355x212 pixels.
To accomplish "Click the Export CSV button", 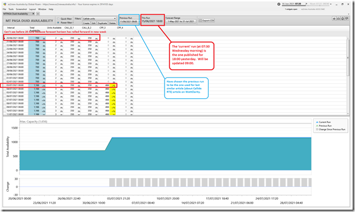I will [x=206, y=20].
